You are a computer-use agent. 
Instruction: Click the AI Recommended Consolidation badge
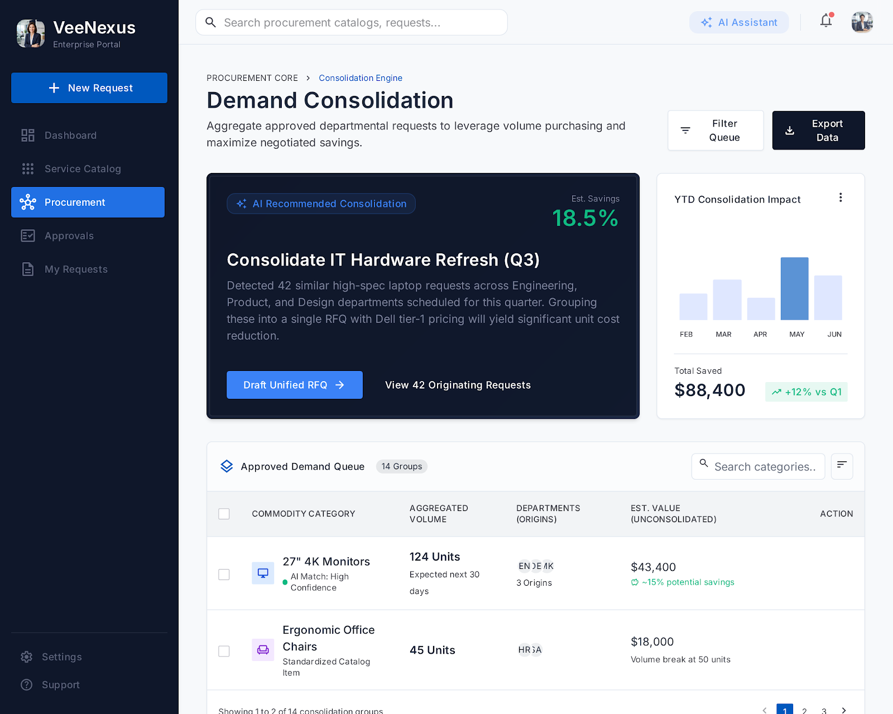tap(321, 204)
